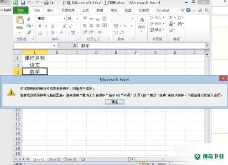Click the Borders icon in the font group

tap(40, 32)
